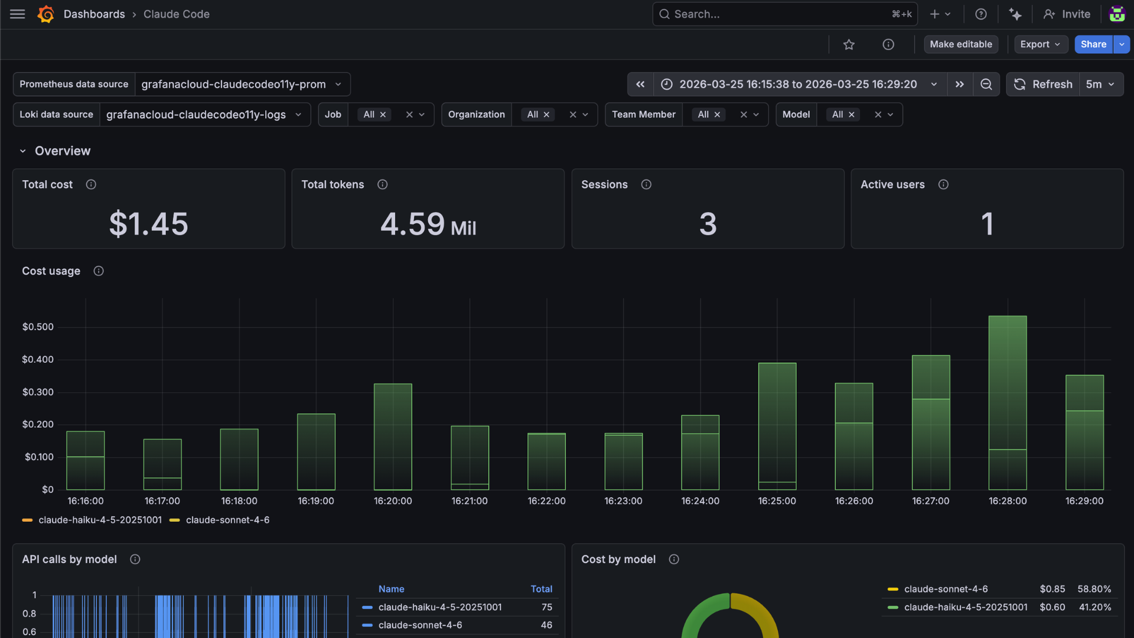Toggle claude-haiku-4-5 series in Cost usage legend
Screen dimensions: 1134x638
[99, 520]
